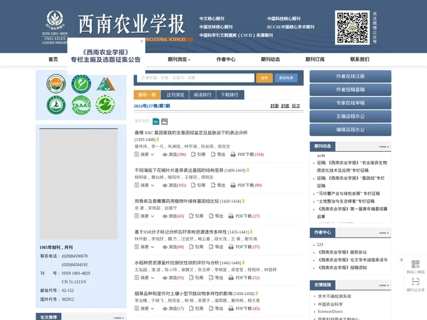Click the header WeChat QR code

[x=352, y=27]
